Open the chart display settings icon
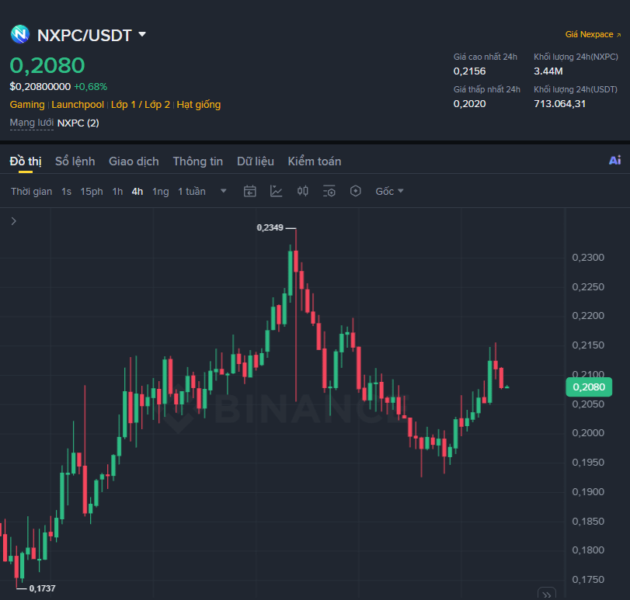Viewport: 630px width, 600px height. 329,191
